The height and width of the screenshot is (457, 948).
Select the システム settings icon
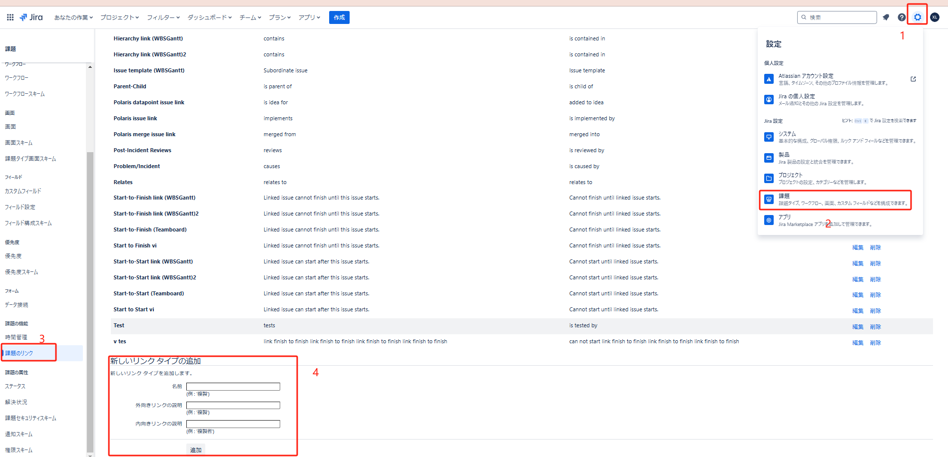769,137
